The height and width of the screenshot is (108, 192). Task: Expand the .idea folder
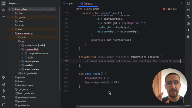click(x=13, y=21)
